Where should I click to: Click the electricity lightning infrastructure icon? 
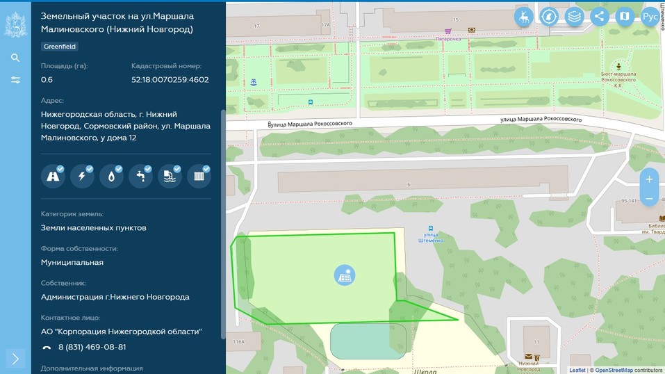(x=82, y=176)
